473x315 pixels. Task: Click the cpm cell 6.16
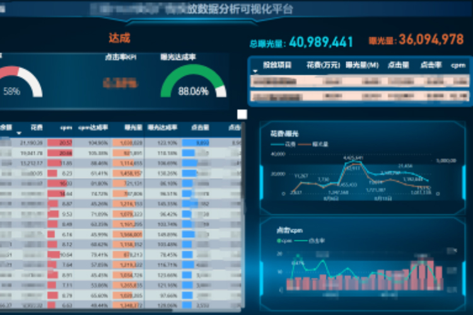point(67,234)
